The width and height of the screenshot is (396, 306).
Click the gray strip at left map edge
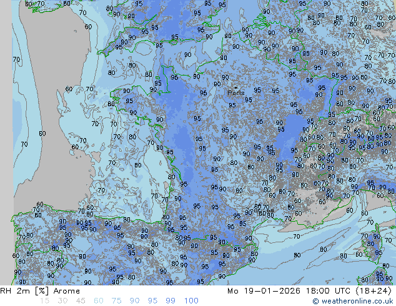point(6,125)
